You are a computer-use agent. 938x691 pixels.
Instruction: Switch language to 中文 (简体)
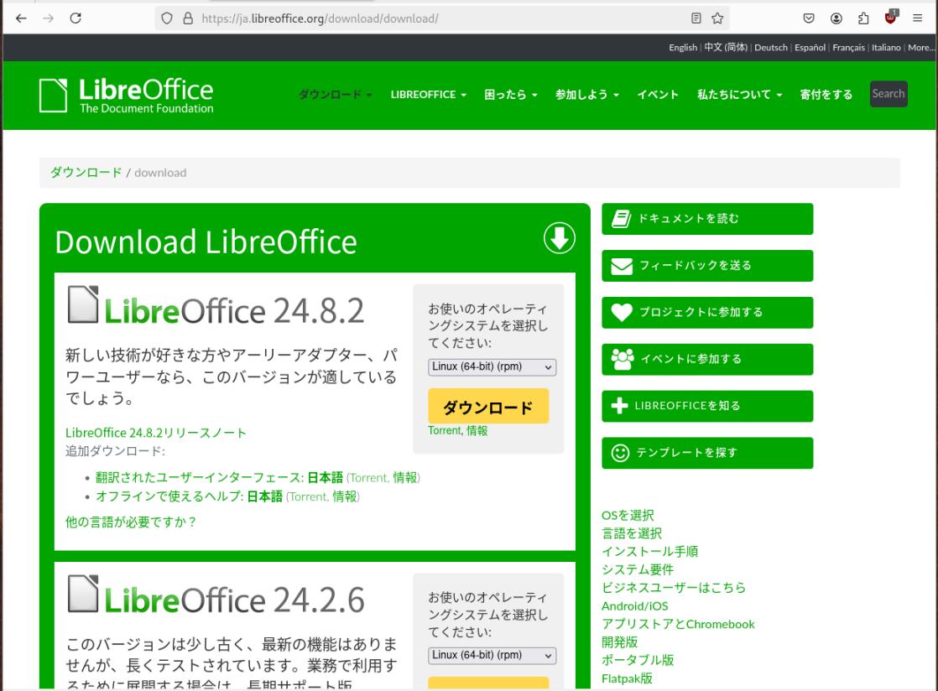pyautogui.click(x=726, y=48)
